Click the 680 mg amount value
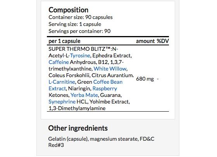This screenshot has height=157, width=217. [x=145, y=79]
